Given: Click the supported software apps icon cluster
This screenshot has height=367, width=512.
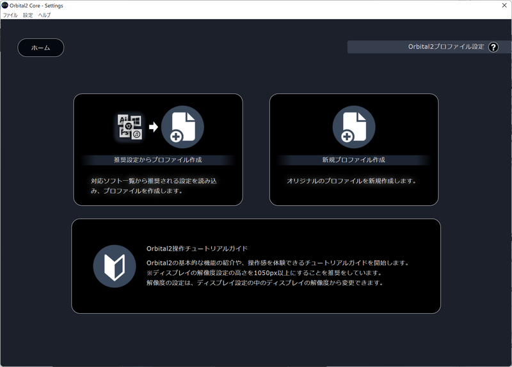Looking at the screenshot, I should pyautogui.click(x=130, y=127).
